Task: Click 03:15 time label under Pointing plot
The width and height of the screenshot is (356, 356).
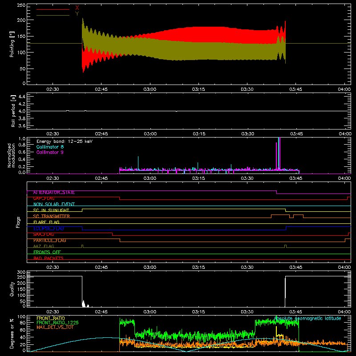Action: (x=198, y=89)
